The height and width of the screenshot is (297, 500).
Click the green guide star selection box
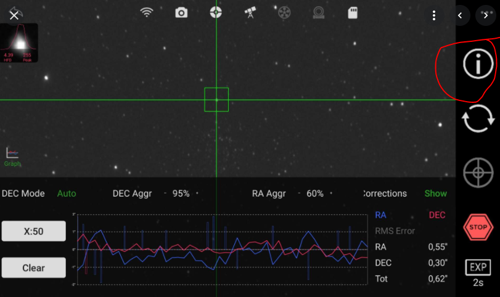216,99
